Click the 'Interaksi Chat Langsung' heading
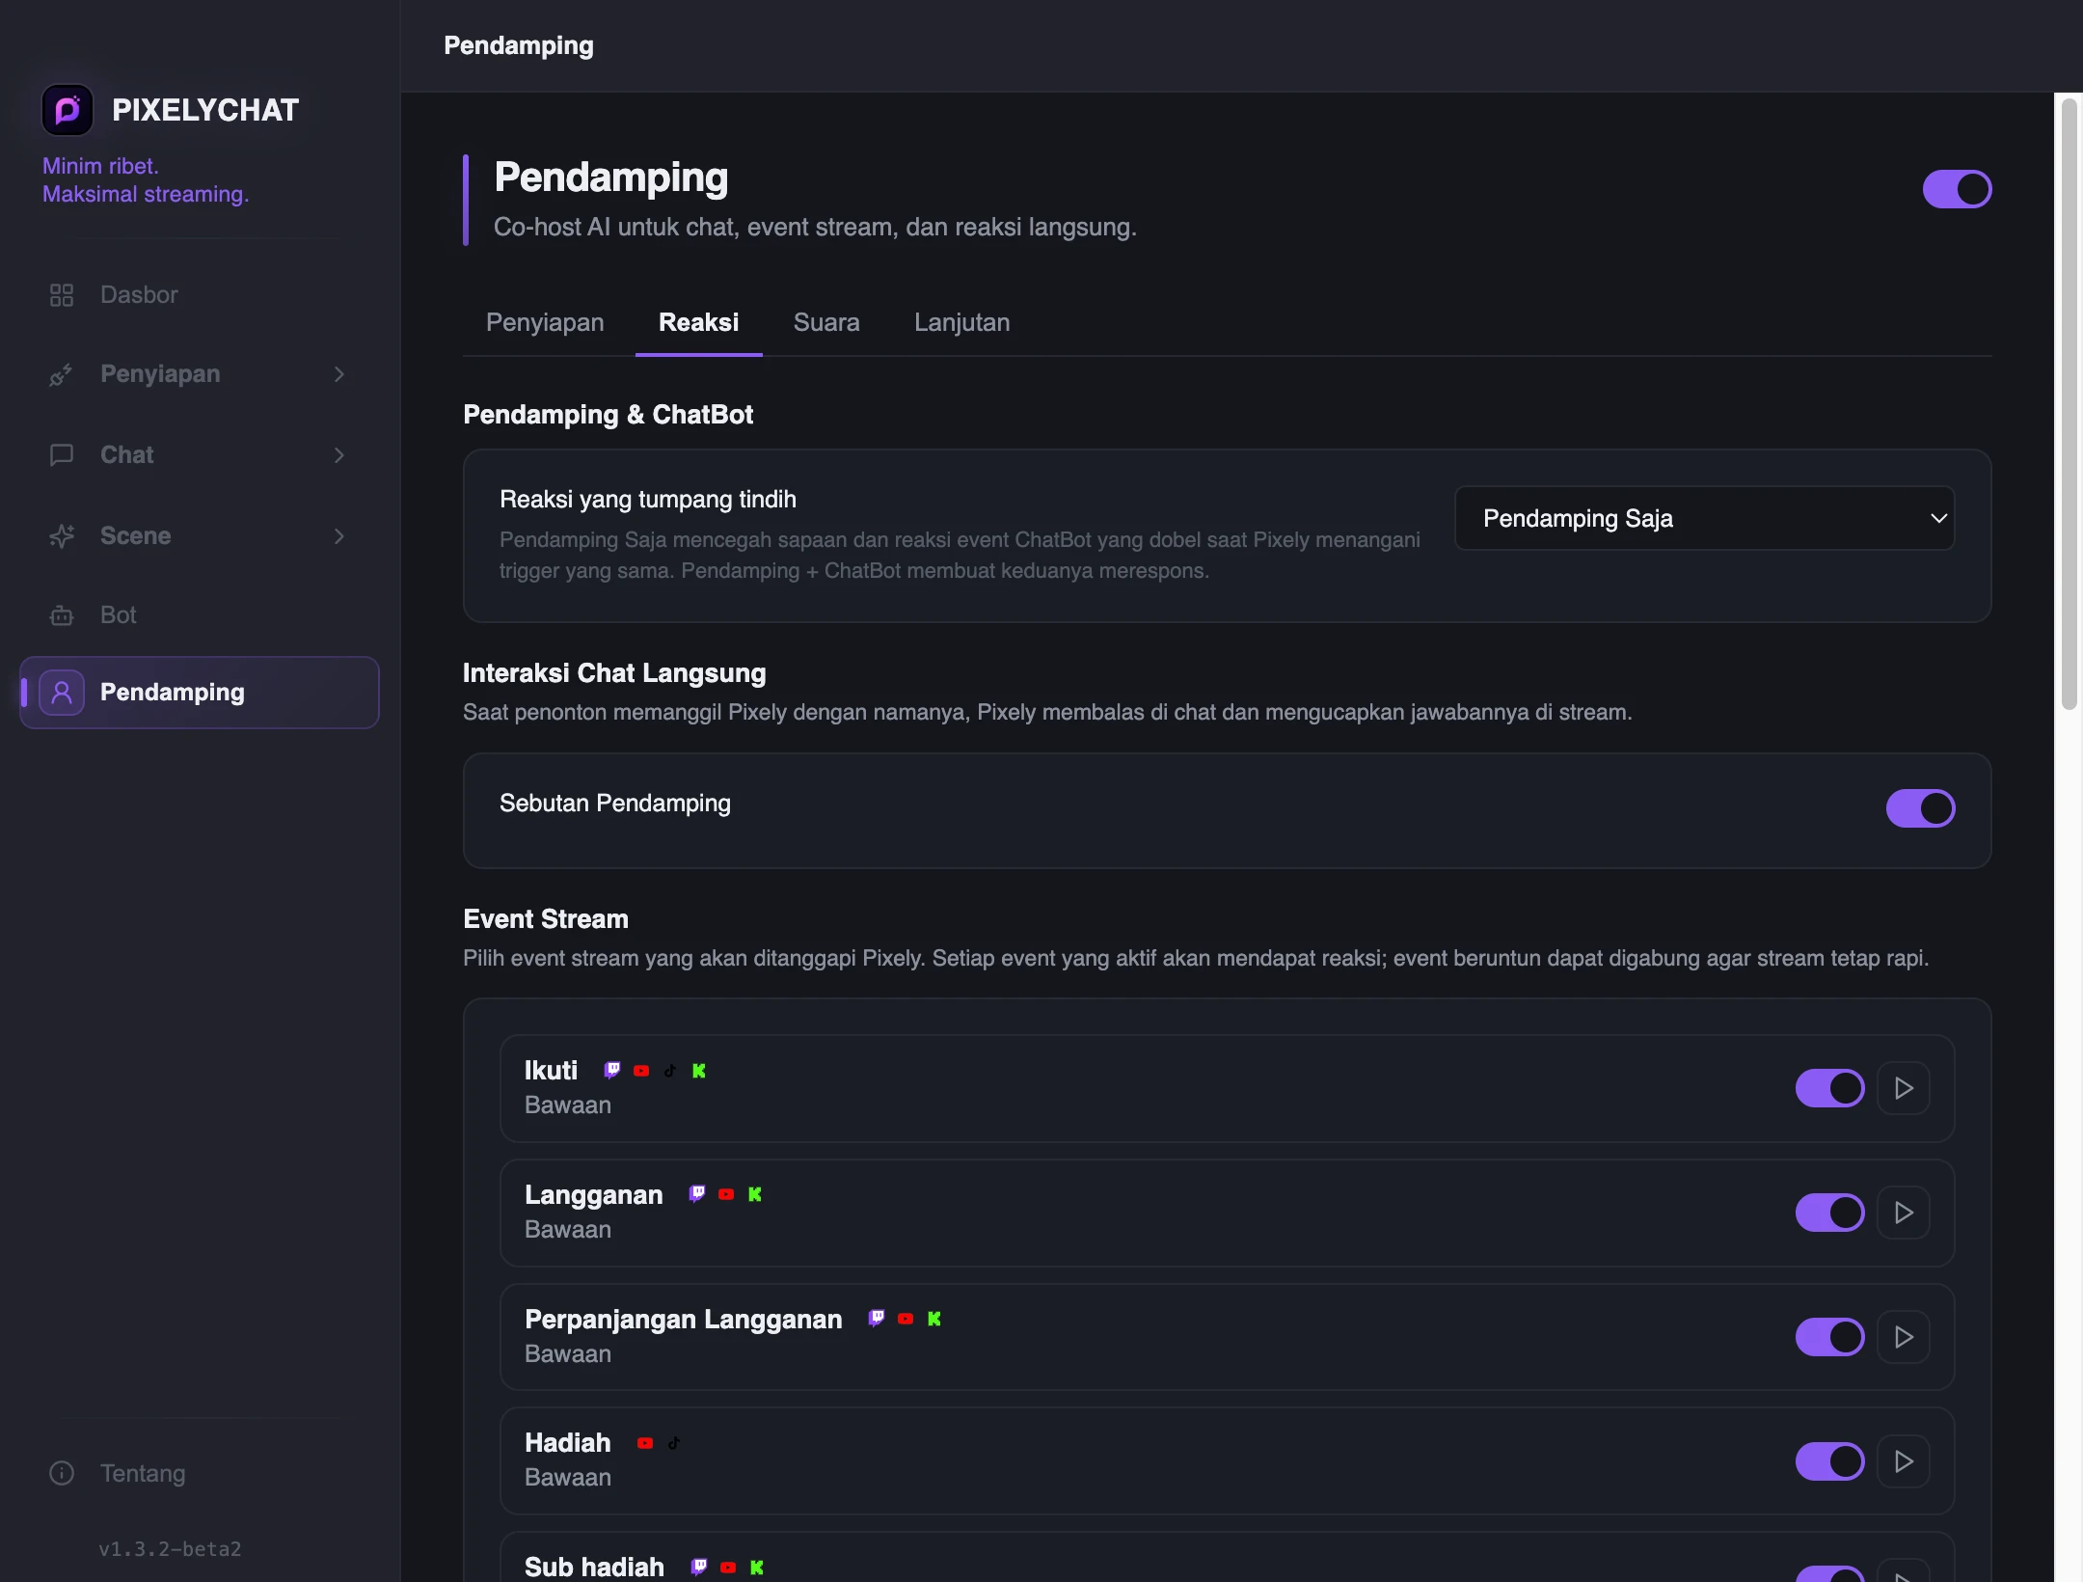Image resolution: width=2083 pixels, height=1582 pixels. pos(614,673)
